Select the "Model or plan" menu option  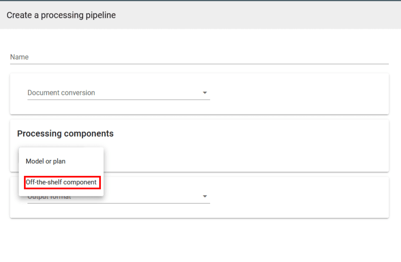point(46,161)
